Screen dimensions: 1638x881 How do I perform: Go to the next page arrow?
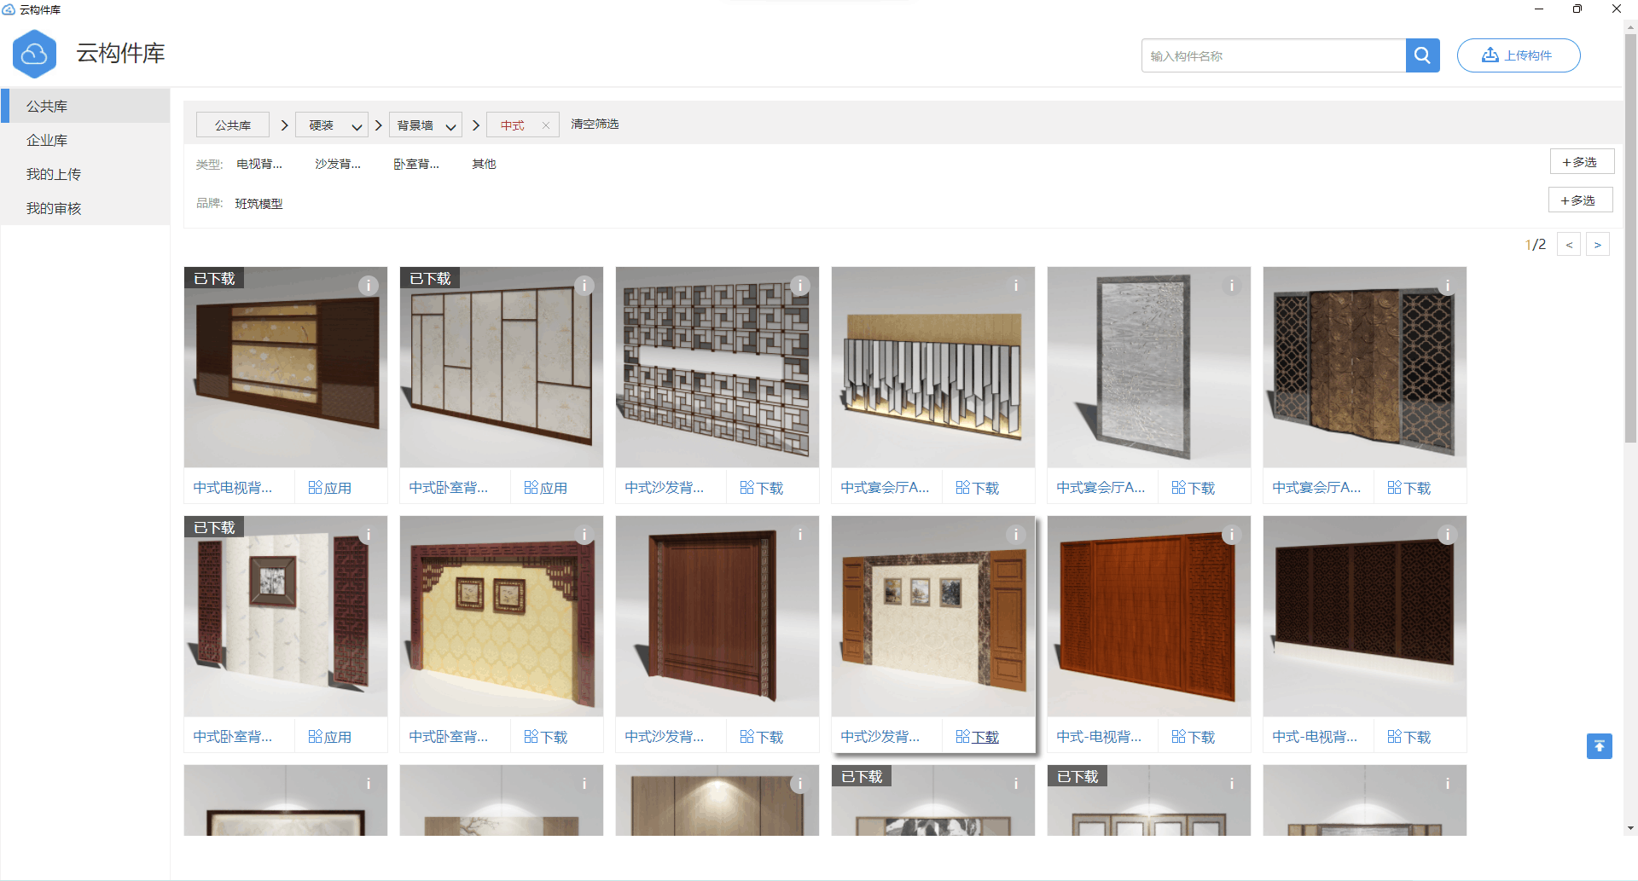click(x=1598, y=245)
